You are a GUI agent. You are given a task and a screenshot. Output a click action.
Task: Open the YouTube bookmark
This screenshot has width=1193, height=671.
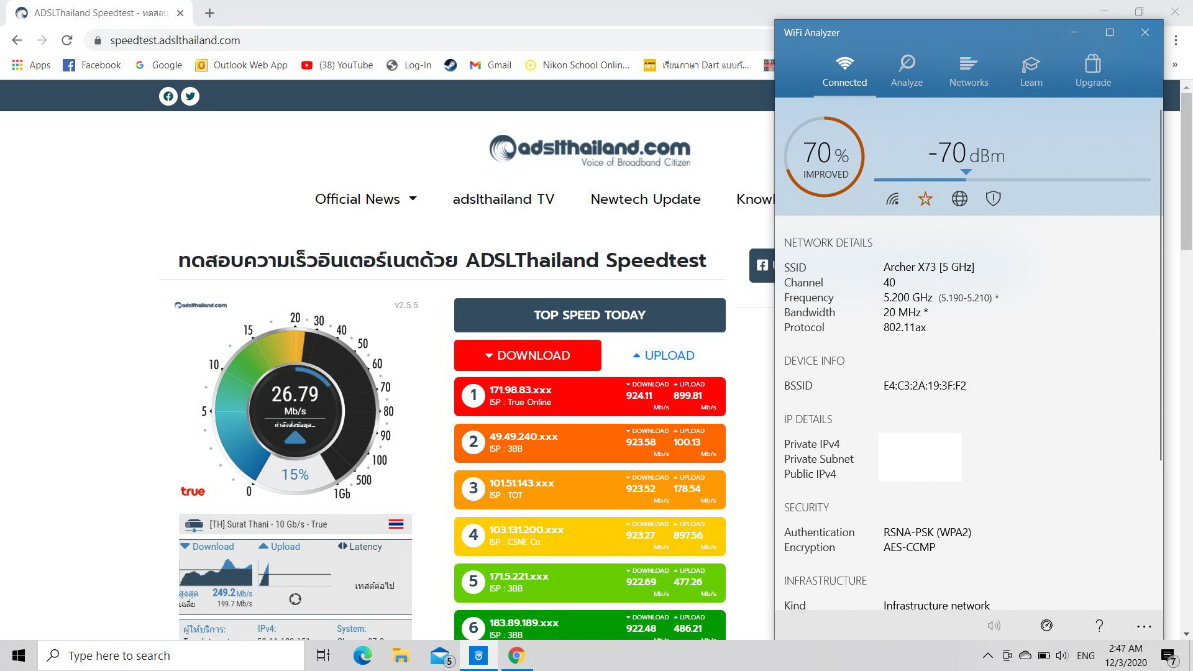[337, 65]
